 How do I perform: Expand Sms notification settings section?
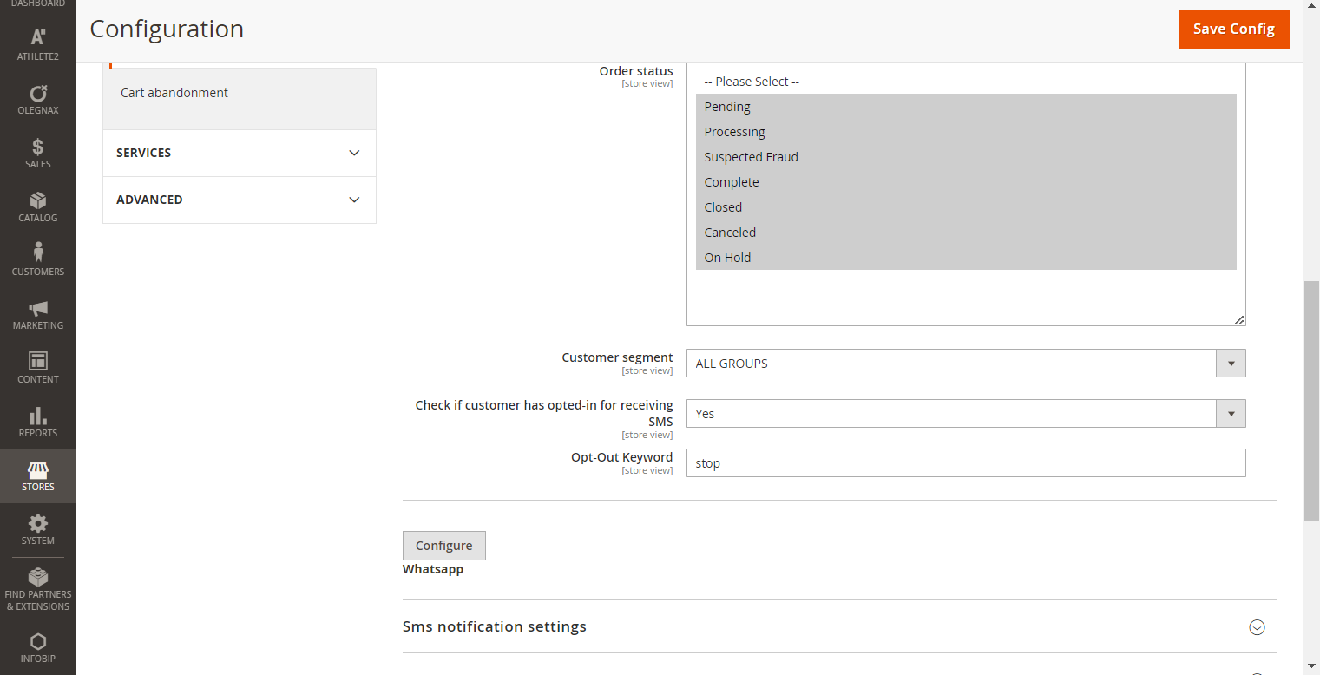pyautogui.click(x=838, y=626)
